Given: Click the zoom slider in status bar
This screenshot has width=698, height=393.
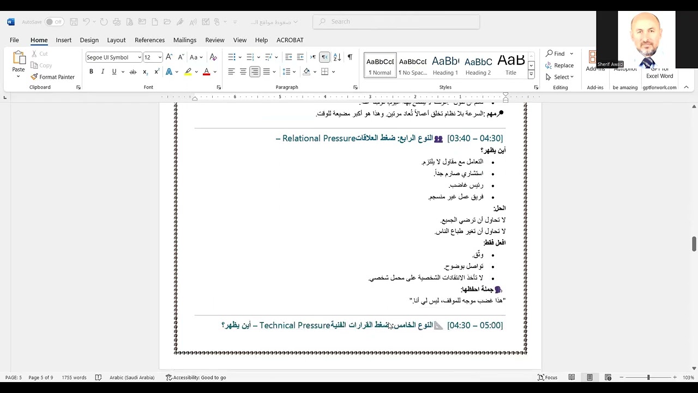Looking at the screenshot, I should pos(648,377).
